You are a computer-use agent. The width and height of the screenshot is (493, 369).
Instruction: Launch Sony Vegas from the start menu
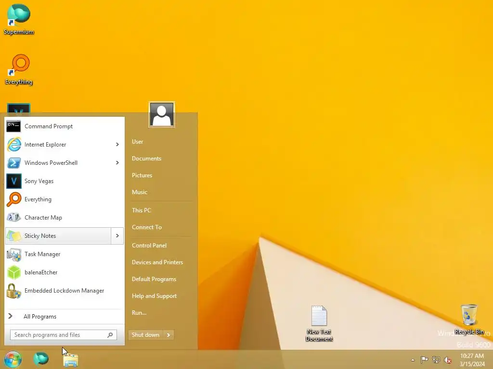pyautogui.click(x=65, y=181)
